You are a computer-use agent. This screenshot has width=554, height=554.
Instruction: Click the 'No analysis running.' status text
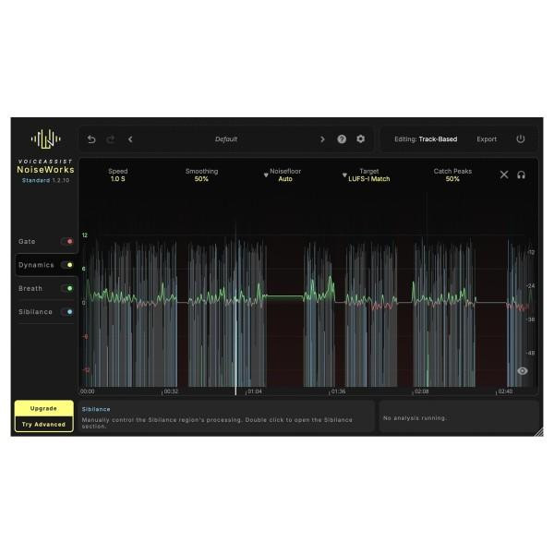point(415,418)
